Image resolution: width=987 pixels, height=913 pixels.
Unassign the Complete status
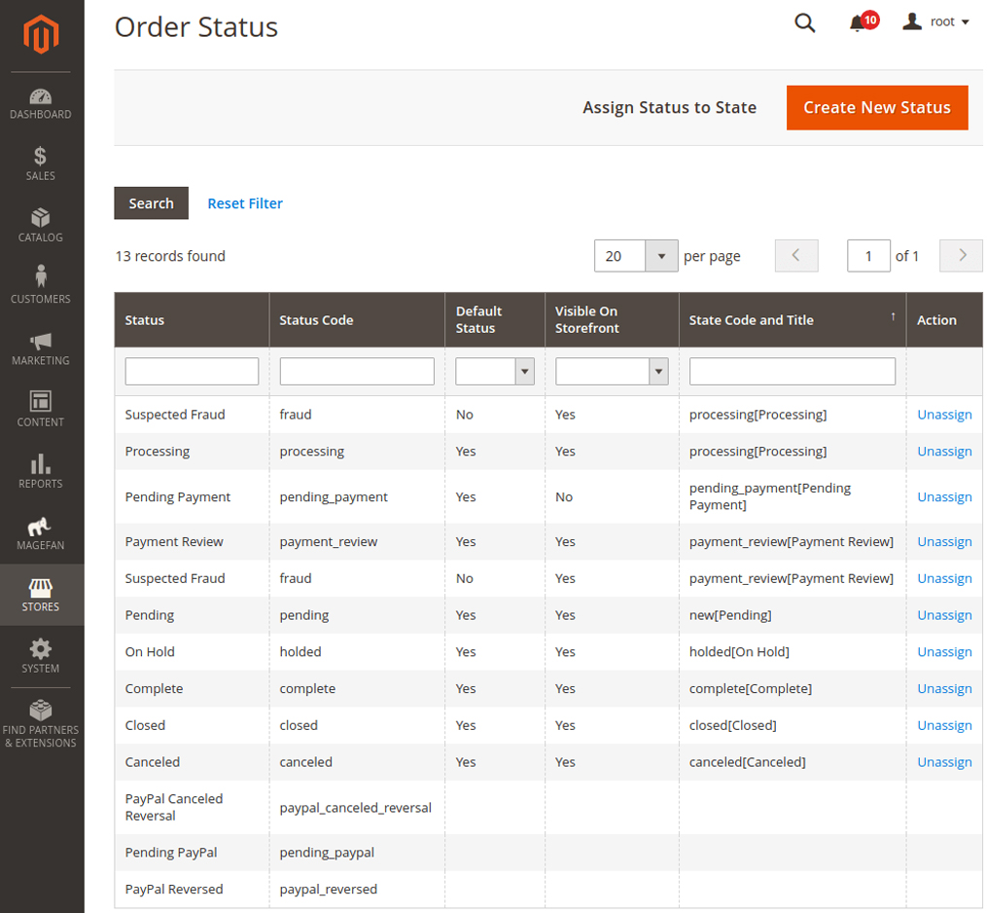(944, 689)
